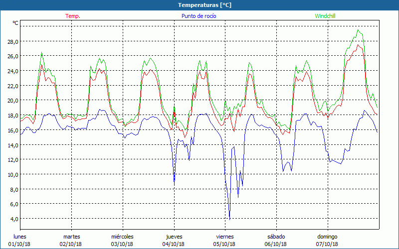Image resolution: width=399 pixels, height=249 pixels.
Task: Click the 02/10/18 date label
Action: pyautogui.click(x=71, y=244)
